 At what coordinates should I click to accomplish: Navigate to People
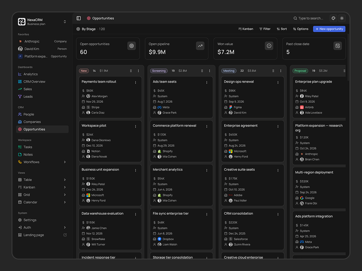pos(42,114)
